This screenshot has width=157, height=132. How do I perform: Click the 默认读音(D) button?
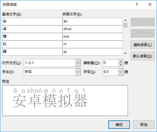click(x=143, y=56)
